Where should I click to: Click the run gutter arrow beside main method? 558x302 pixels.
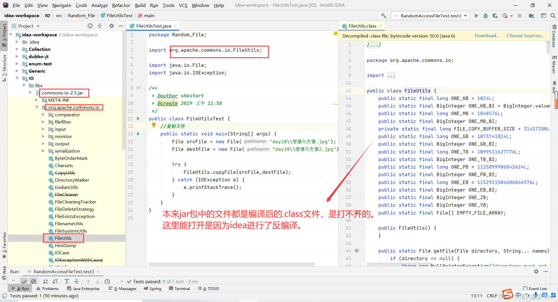click(x=138, y=134)
